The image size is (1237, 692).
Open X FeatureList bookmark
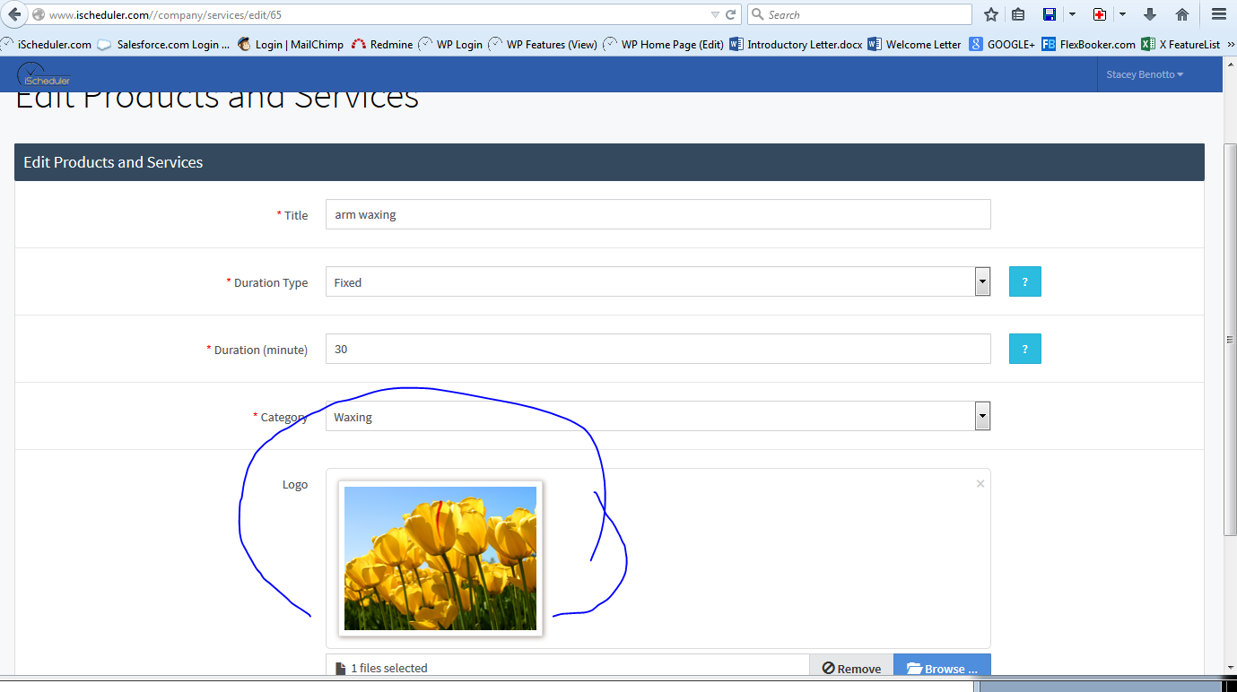(1180, 44)
